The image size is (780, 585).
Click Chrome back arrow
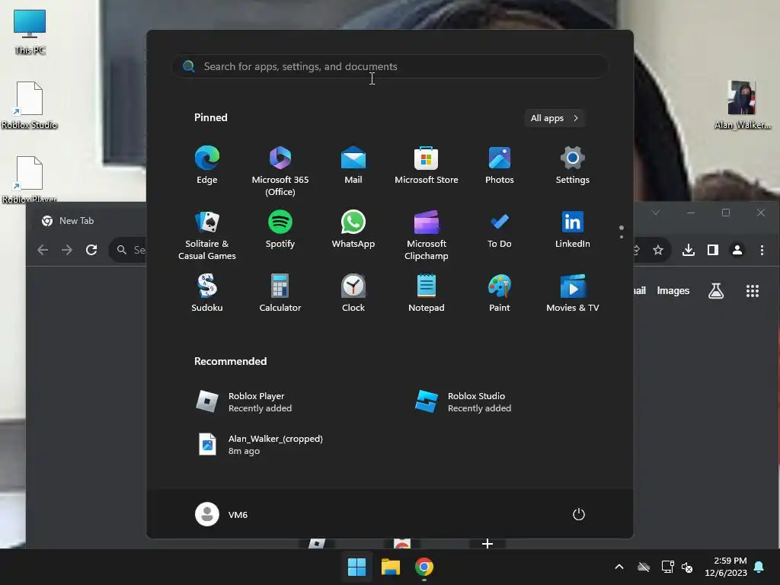click(43, 250)
